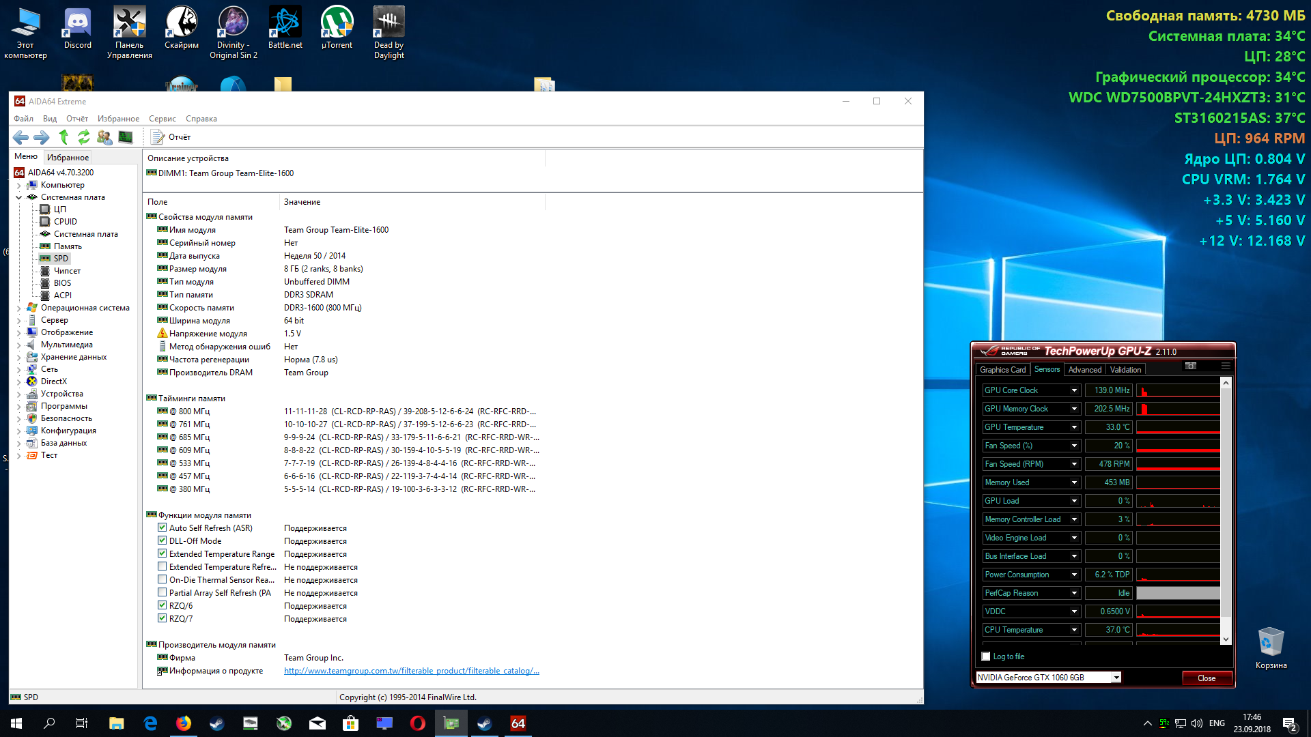Viewport: 1311px width, 737px height.
Task: Click the blue Back arrow toolbar icon
Action: click(x=20, y=137)
